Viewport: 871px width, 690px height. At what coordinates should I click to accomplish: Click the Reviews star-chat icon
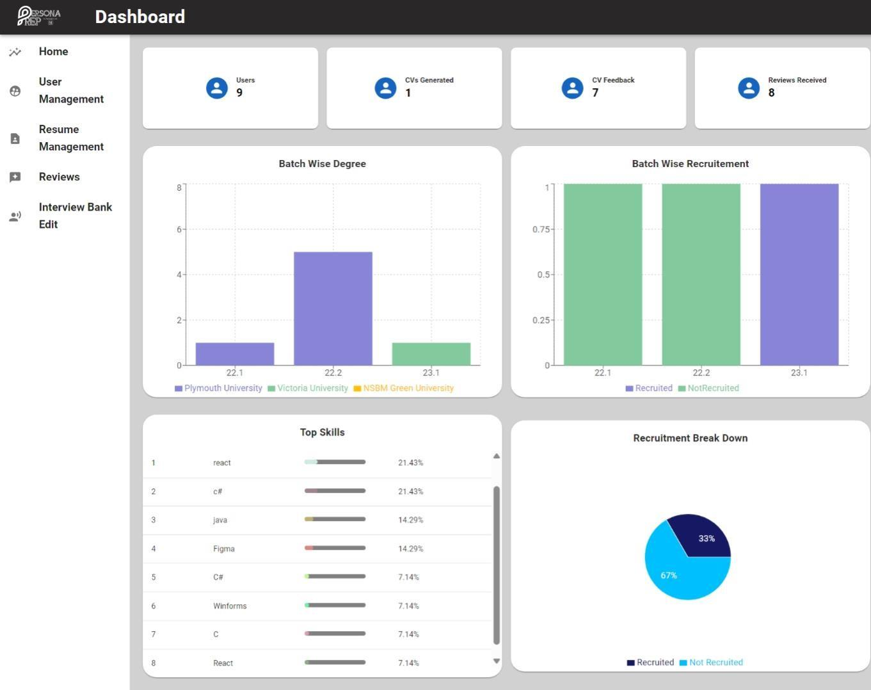pos(15,177)
